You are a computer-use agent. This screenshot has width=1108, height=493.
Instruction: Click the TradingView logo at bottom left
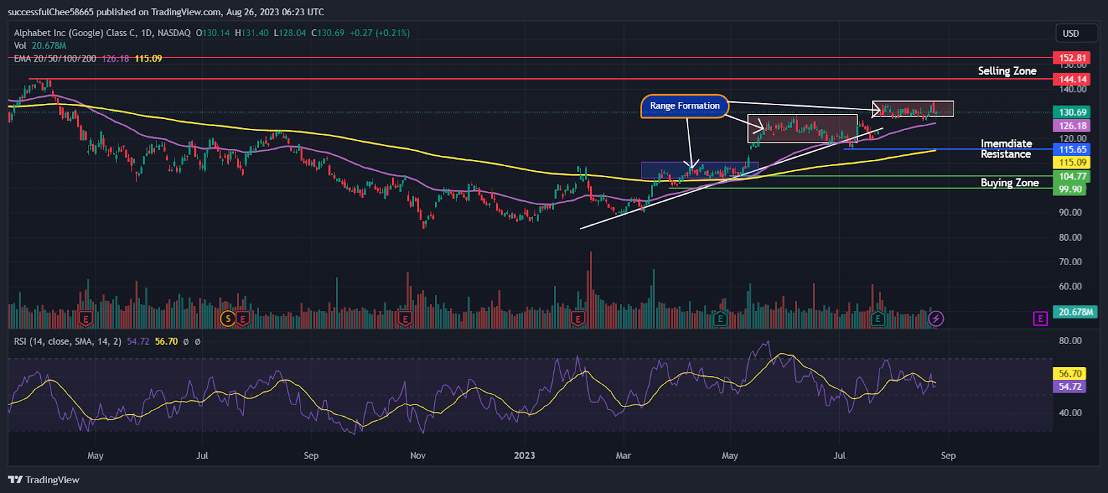pos(44,480)
